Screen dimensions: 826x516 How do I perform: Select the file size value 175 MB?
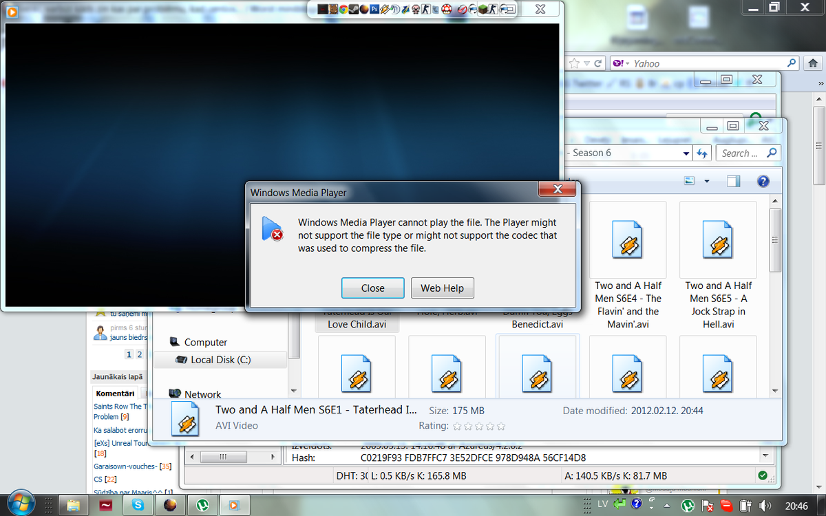[x=467, y=411]
